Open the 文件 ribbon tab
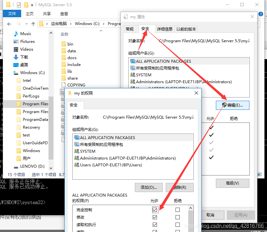Image resolution: width=267 pixels, height=232 pixels. coord(12,14)
